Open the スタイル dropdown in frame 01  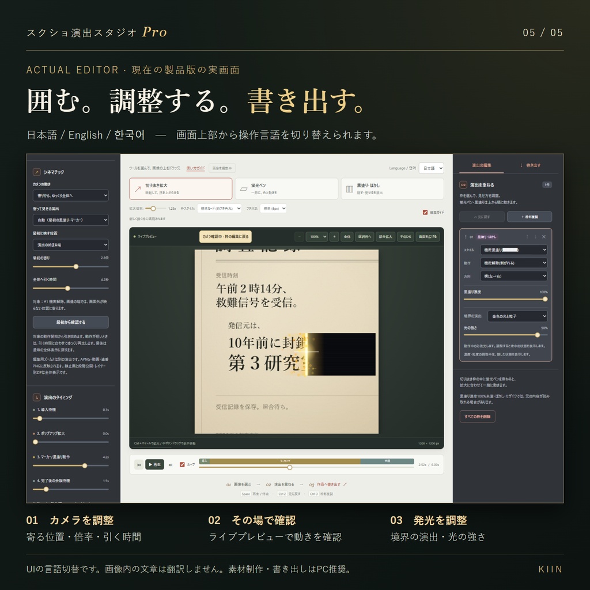[x=513, y=250]
